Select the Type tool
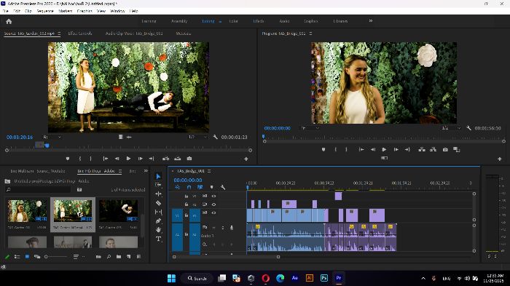This screenshot has height=286, width=510. pos(158,239)
